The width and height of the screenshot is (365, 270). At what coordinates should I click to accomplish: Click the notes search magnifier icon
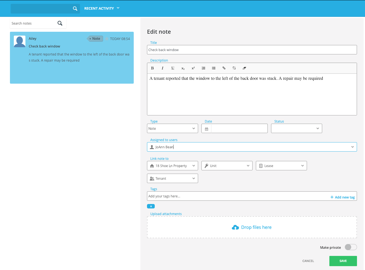[60, 23]
